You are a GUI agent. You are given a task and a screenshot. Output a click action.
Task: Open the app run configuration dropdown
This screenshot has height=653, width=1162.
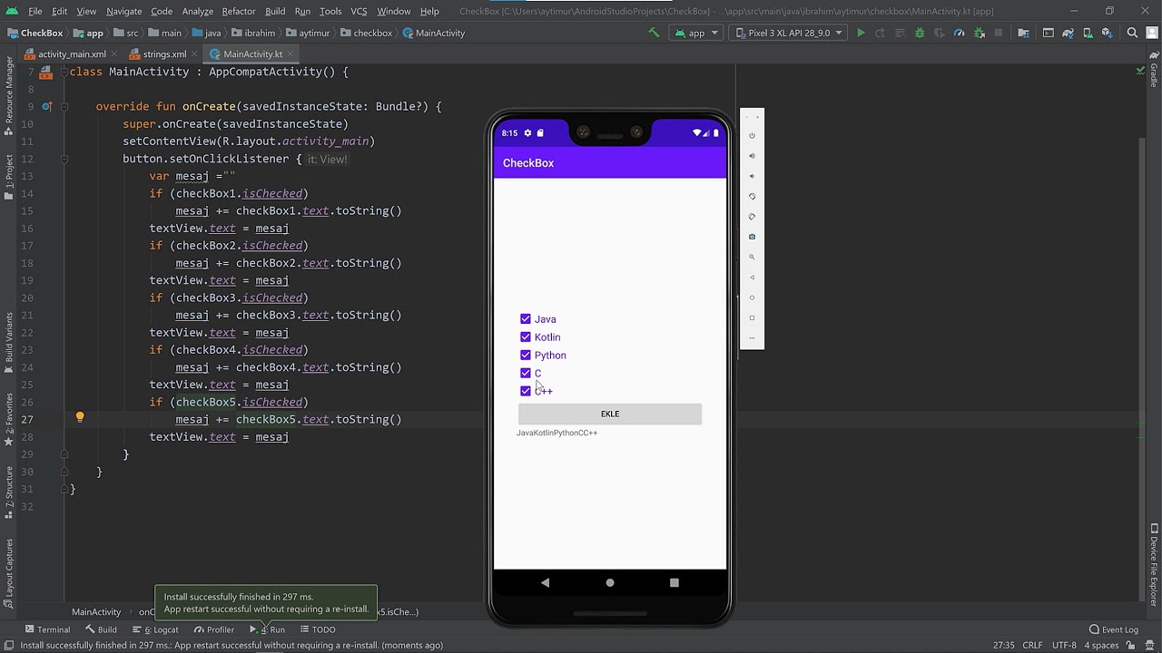point(696,33)
